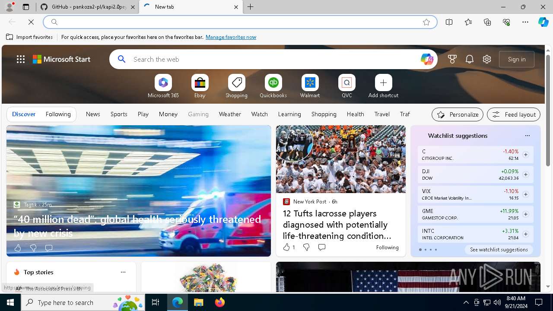Image resolution: width=553 pixels, height=311 pixels.
Task: Open the taskbar volume control
Action: 497,302
